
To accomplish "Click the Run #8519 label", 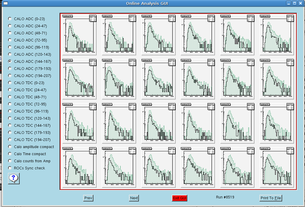I will (225, 197).
